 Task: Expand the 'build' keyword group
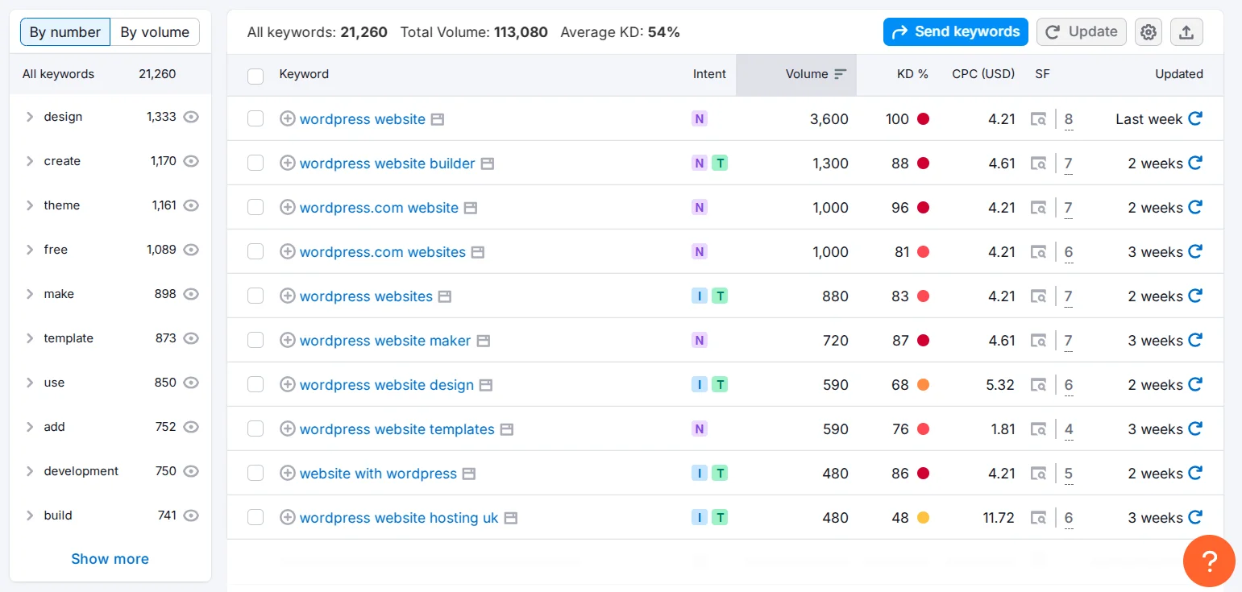tap(30, 515)
